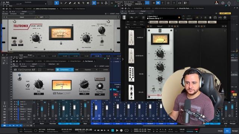Click Teletronix Mix small knob
Image resolution: width=239 pixels, height=134 pixels.
[61, 44]
